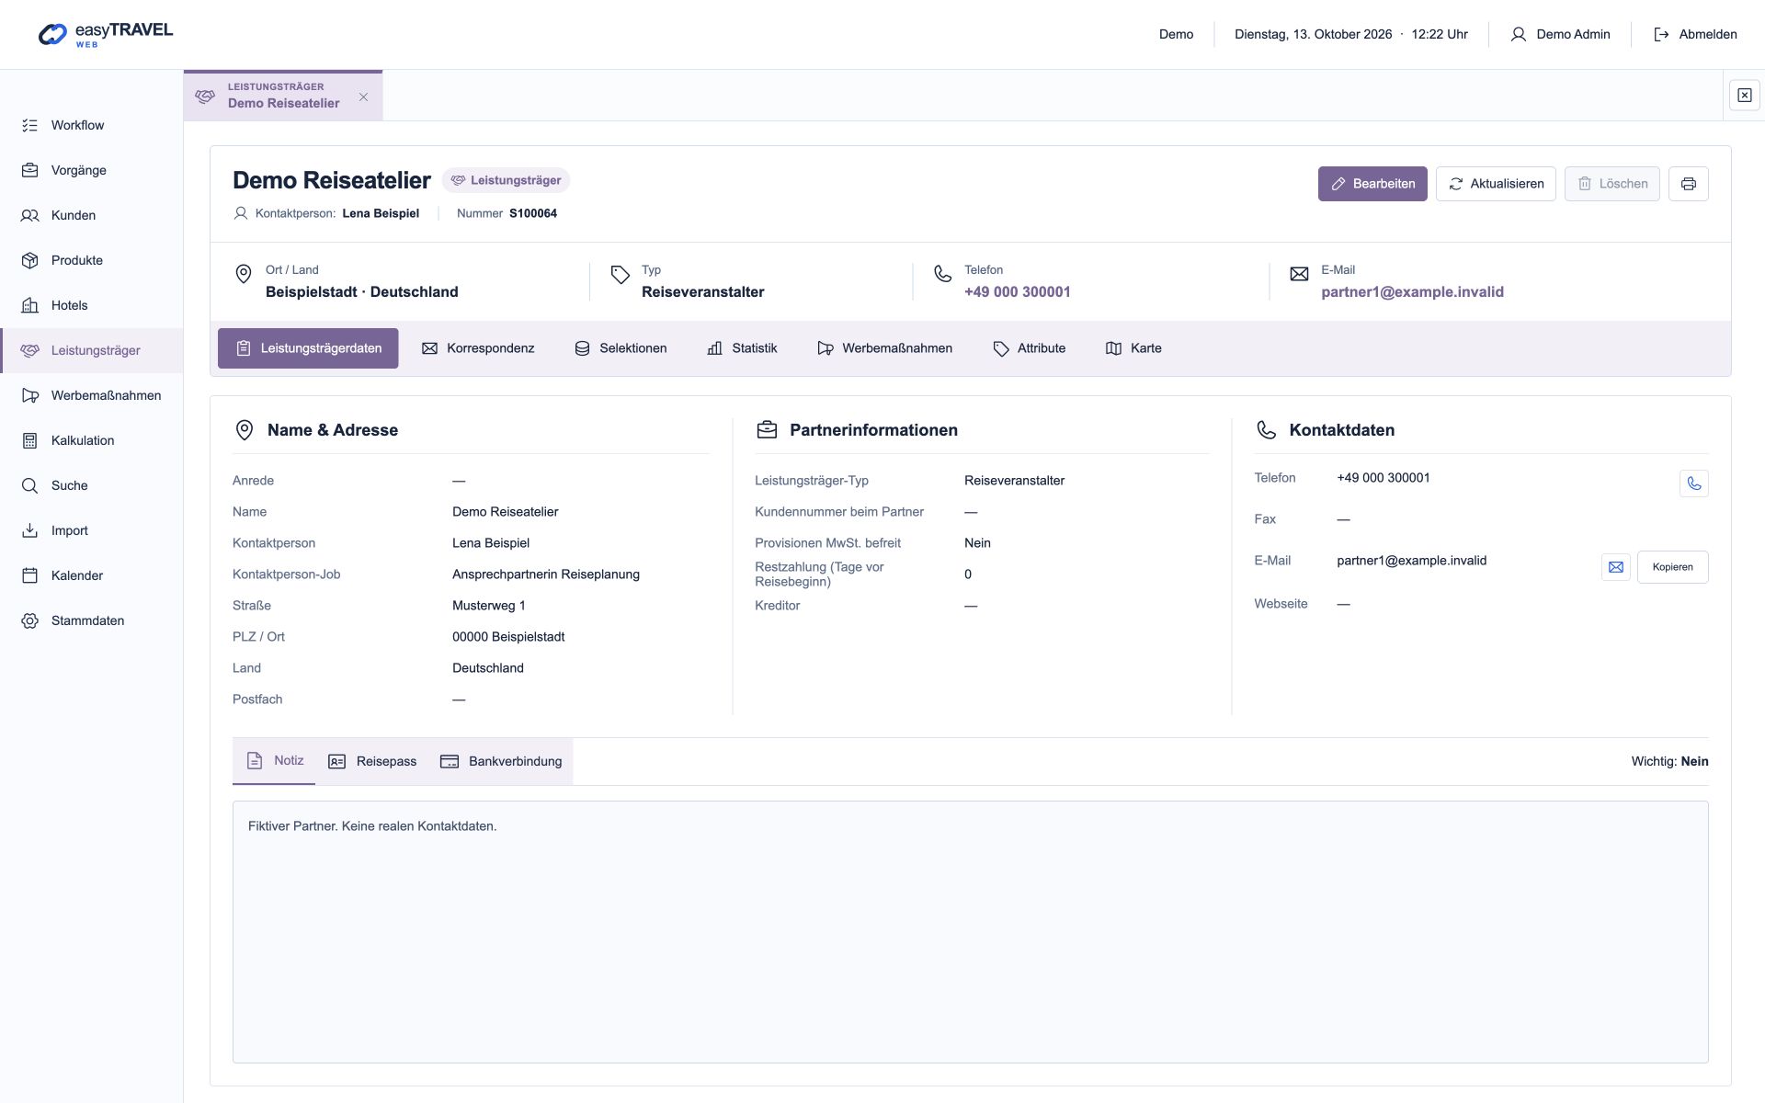The height and width of the screenshot is (1103, 1765).
Task: Show the Karte tab
Action: pos(1133,348)
